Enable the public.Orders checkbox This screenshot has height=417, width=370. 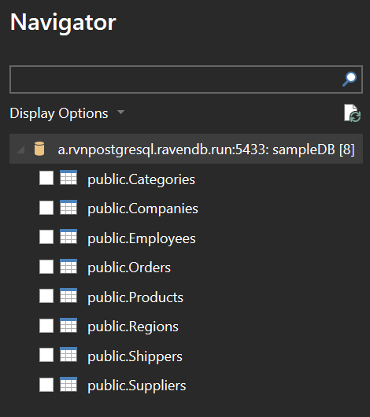pos(46,267)
